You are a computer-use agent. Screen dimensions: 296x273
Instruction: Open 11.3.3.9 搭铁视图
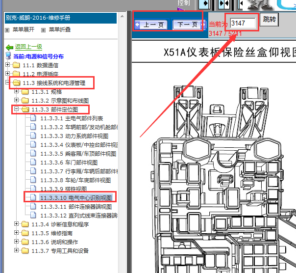[x=63, y=189]
